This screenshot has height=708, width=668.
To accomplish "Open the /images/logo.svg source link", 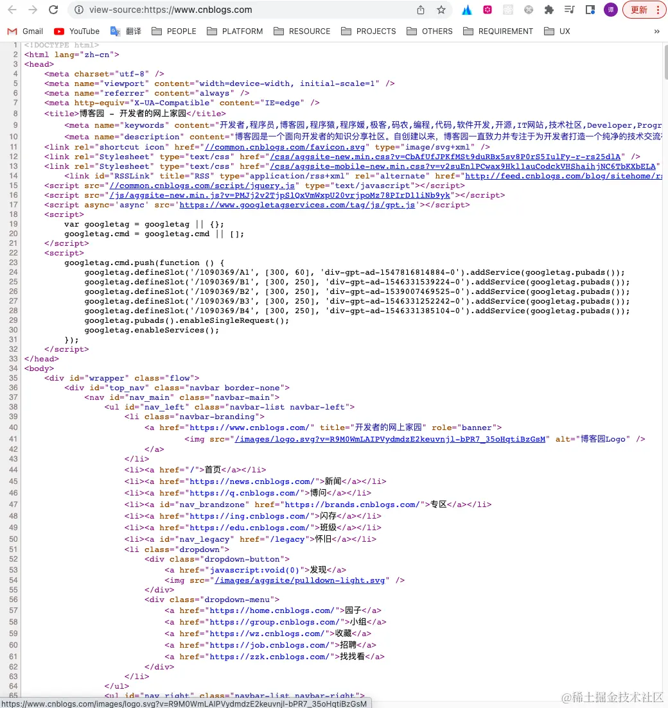I will (390, 439).
